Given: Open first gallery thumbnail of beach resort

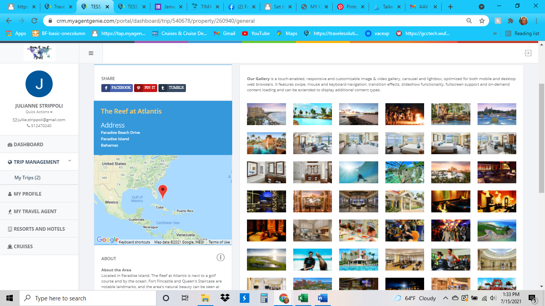Looking at the screenshot, I should point(267,114).
